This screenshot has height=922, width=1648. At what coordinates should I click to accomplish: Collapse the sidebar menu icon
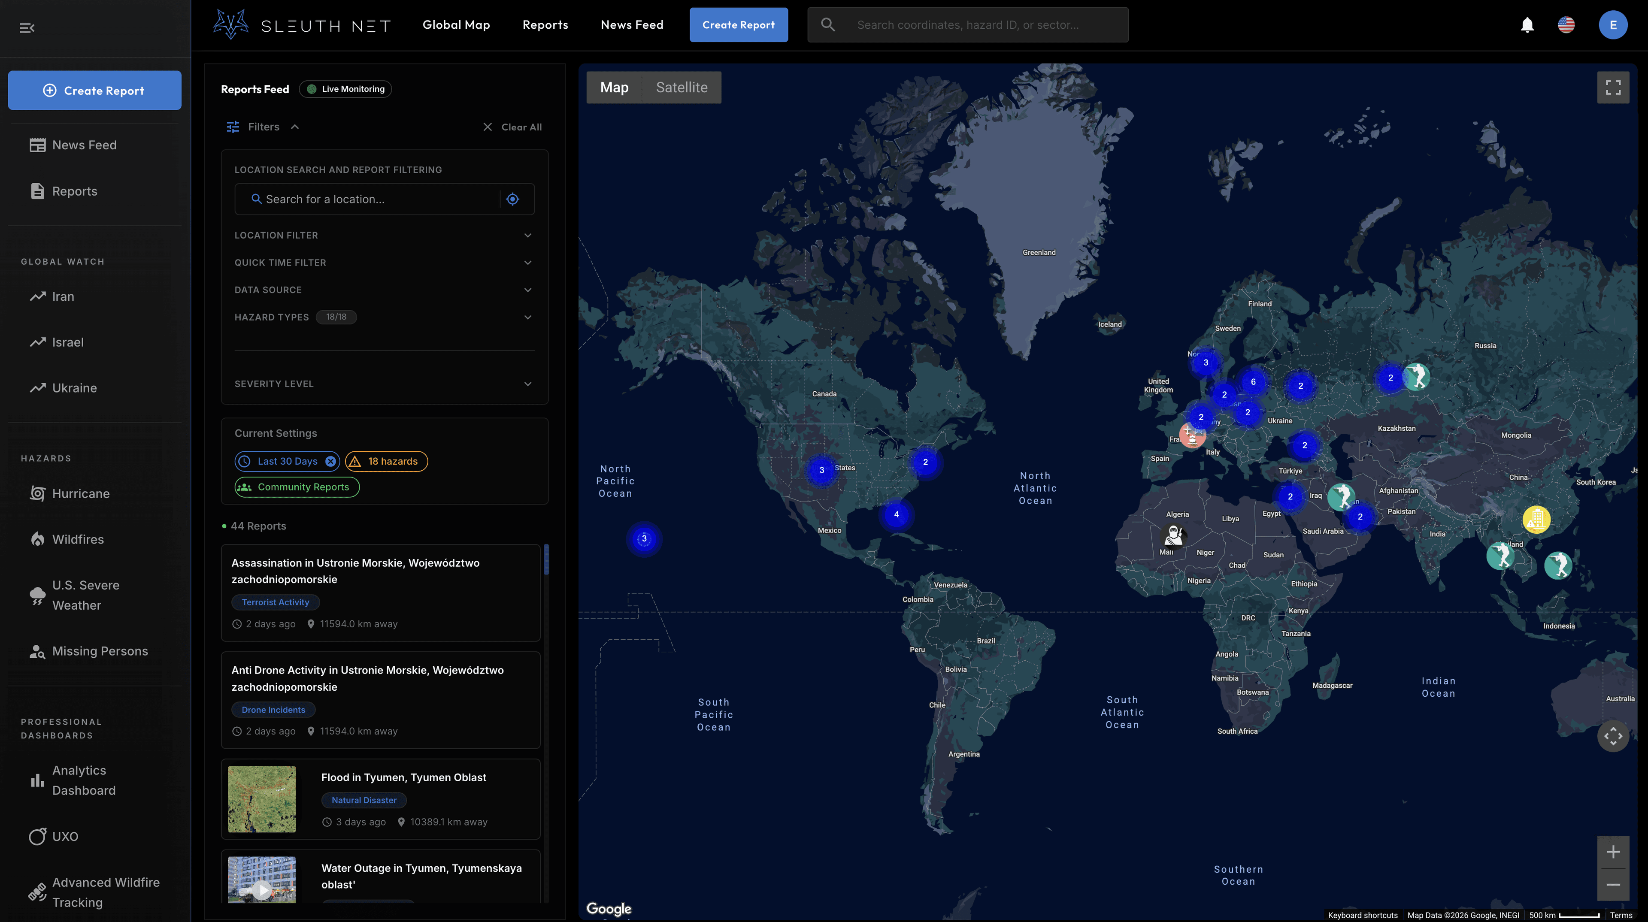(27, 27)
